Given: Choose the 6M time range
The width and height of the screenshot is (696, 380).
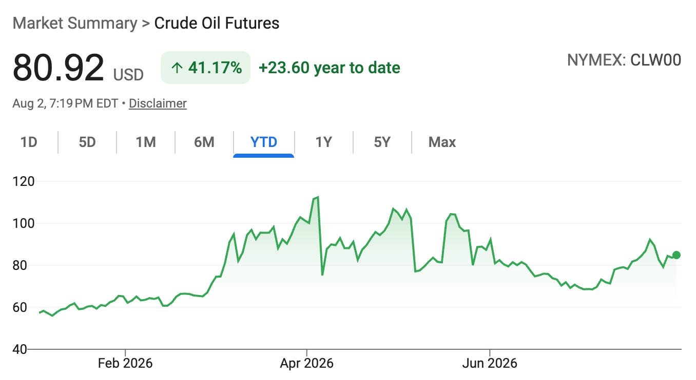Looking at the screenshot, I should [204, 142].
